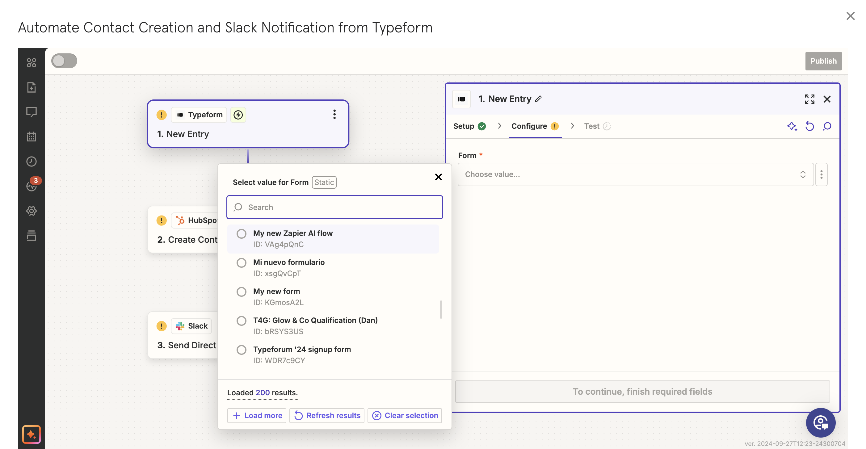
Task: Open the Zaps file-bolt icon in sidebar
Action: pyautogui.click(x=31, y=87)
